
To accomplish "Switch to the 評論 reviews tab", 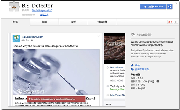I will [x=44, y=22].
